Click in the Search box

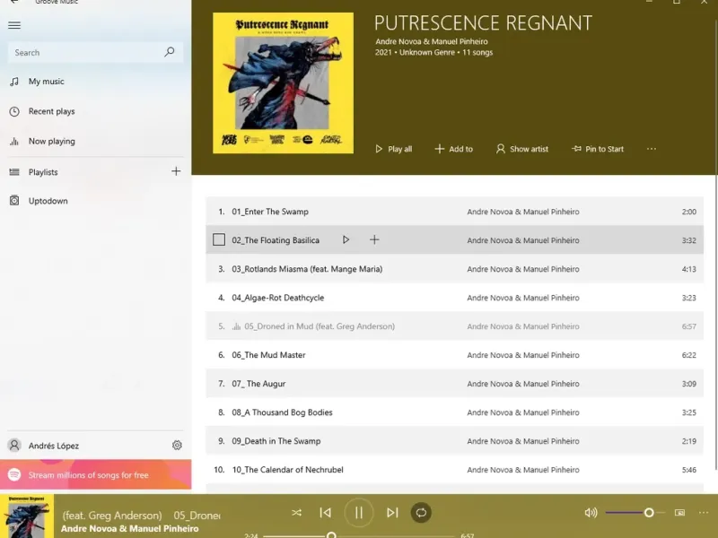(95, 53)
